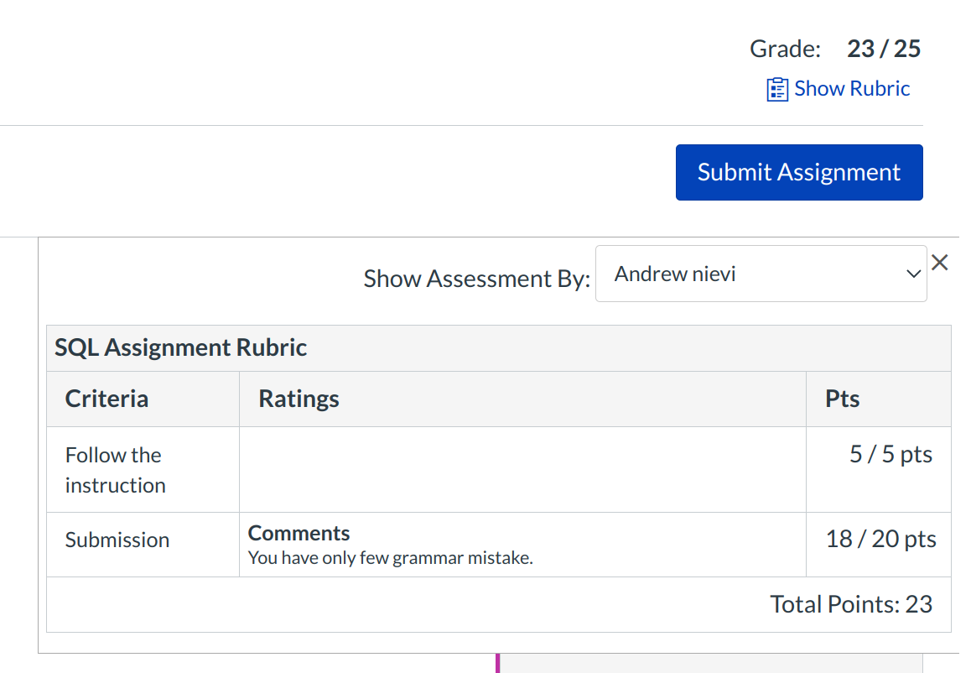
Task: Close the rubric assessment panel
Action: (x=940, y=263)
